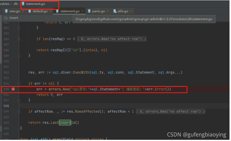Open search history magnifier icon

pos(6,18)
